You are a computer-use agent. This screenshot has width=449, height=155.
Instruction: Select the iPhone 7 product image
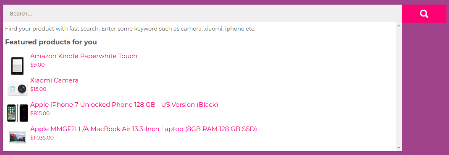pyautogui.click(x=18, y=113)
